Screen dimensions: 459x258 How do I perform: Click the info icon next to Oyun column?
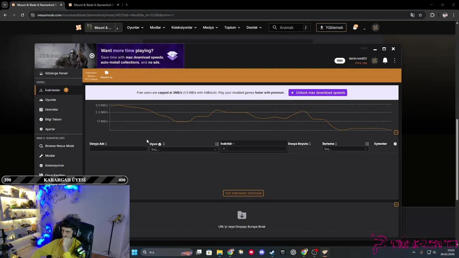160,144
